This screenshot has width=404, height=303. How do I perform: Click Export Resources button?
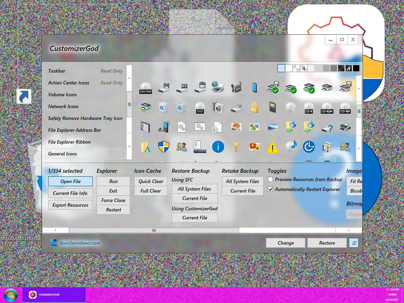(x=70, y=205)
